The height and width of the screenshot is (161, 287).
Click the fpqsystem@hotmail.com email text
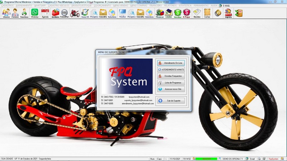(x=139, y=97)
